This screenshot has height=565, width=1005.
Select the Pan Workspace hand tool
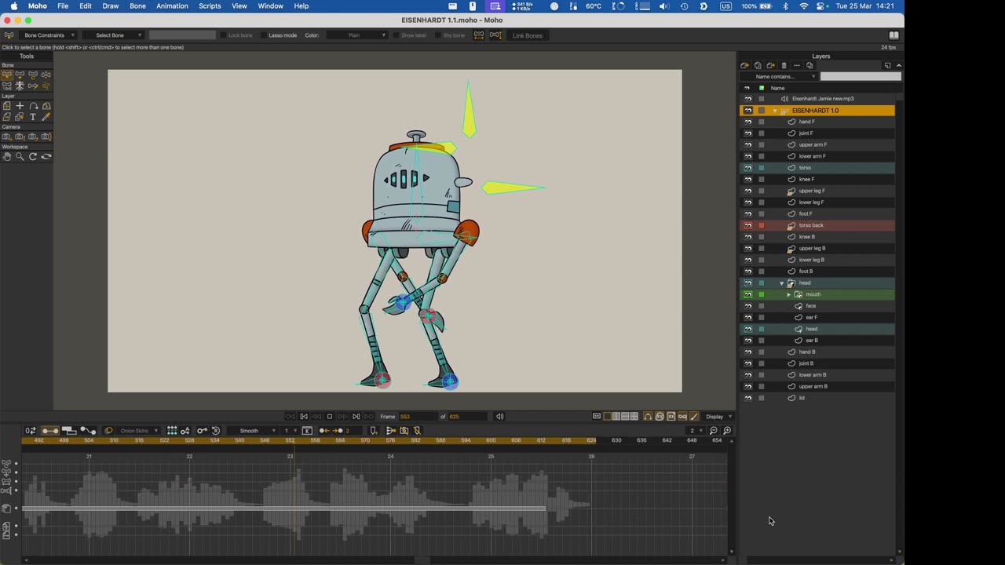tap(7, 156)
